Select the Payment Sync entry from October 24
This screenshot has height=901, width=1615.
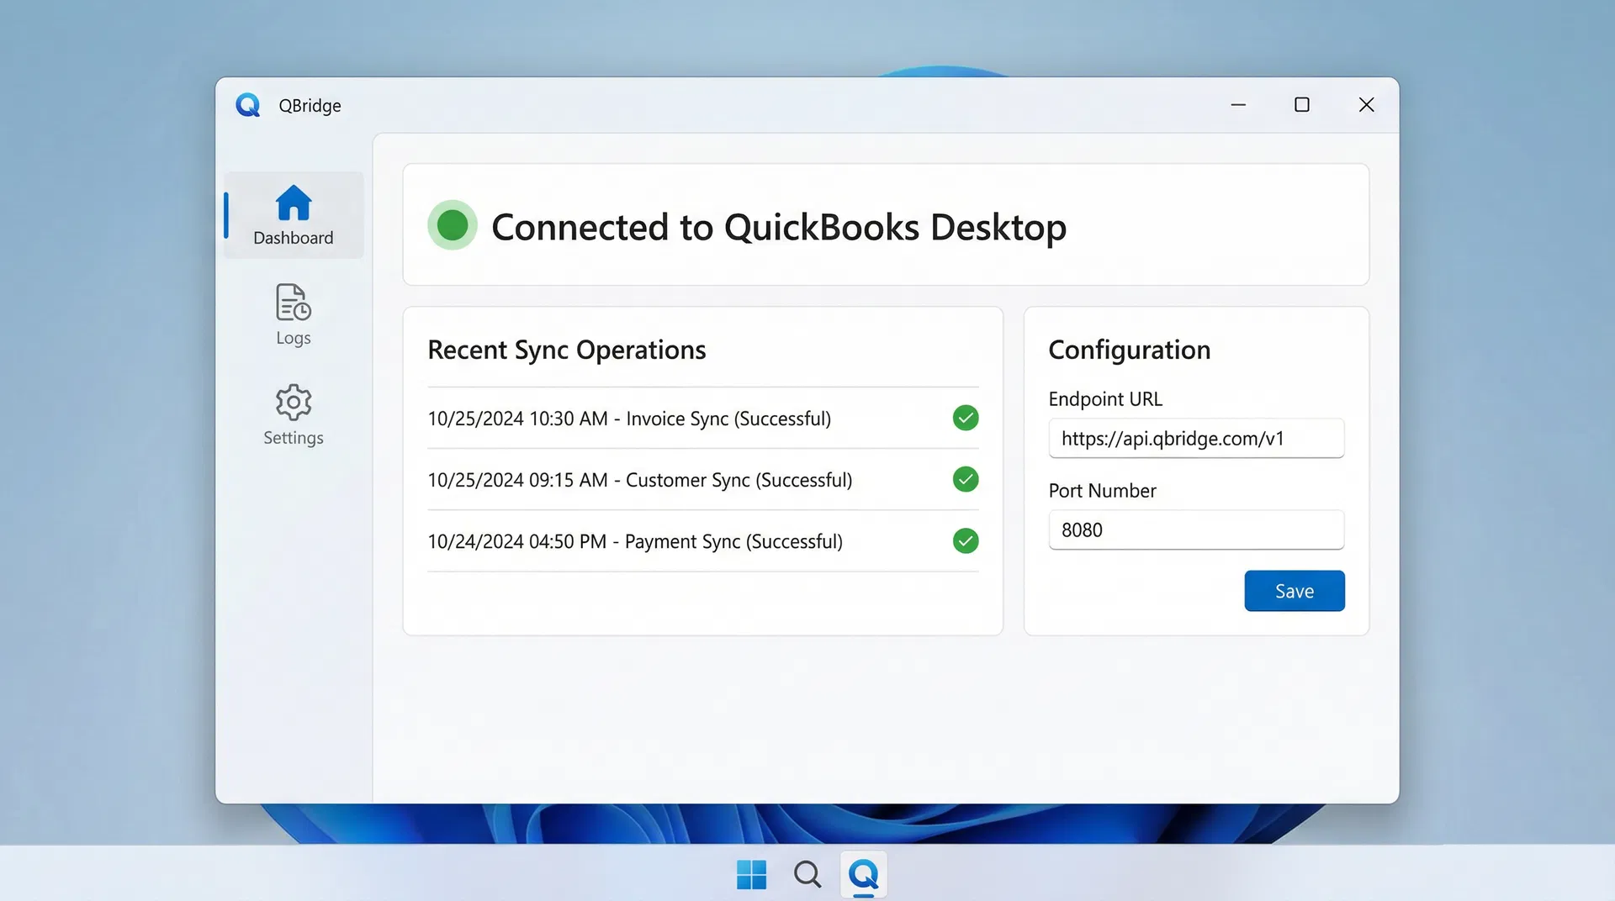[x=635, y=541]
